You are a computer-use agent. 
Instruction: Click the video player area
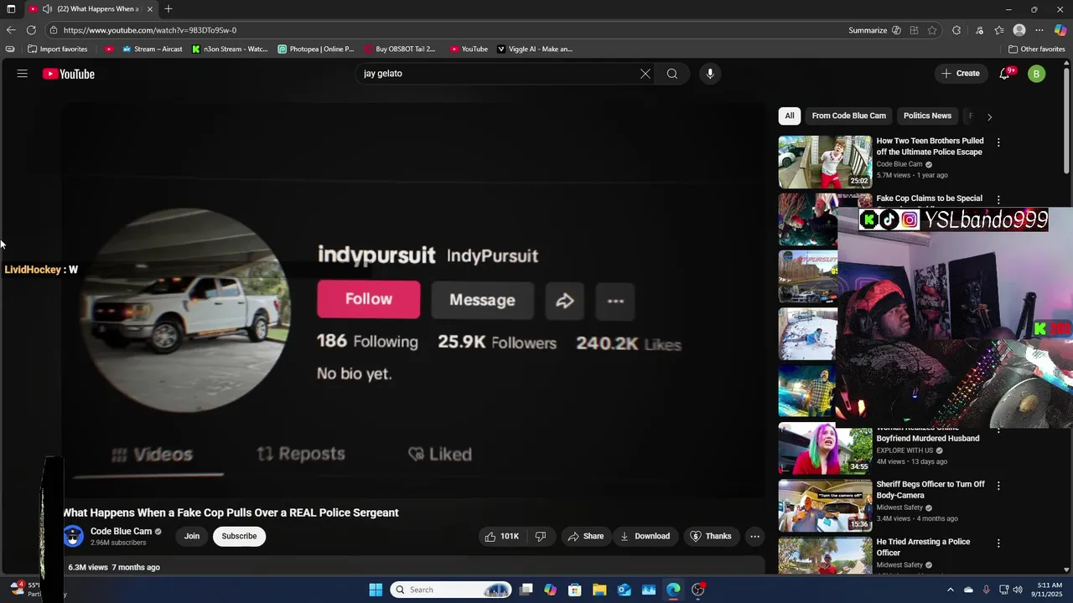tap(415, 301)
